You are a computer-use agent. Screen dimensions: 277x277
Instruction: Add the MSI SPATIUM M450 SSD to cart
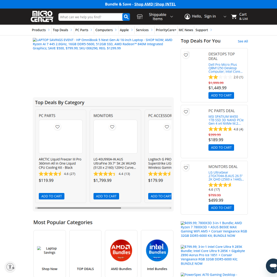tap(221, 148)
